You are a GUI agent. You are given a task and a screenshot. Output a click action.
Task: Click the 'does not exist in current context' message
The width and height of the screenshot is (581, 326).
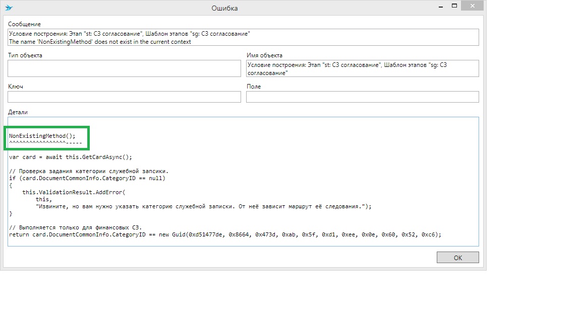coord(100,42)
